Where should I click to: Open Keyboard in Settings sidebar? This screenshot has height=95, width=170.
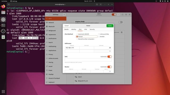tap(56, 82)
